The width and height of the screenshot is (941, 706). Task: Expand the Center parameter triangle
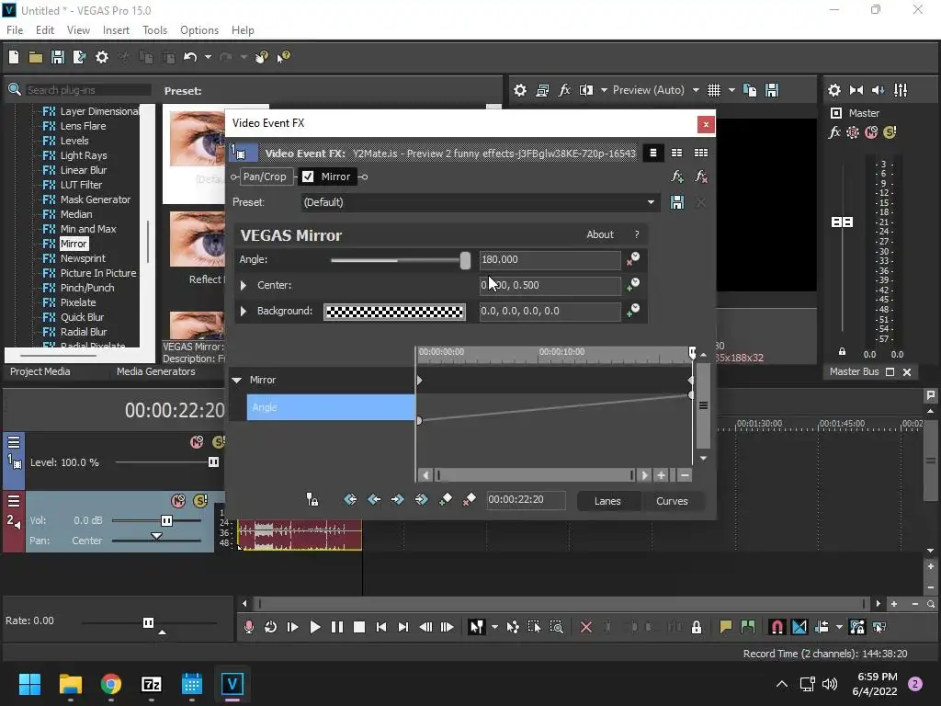point(244,285)
